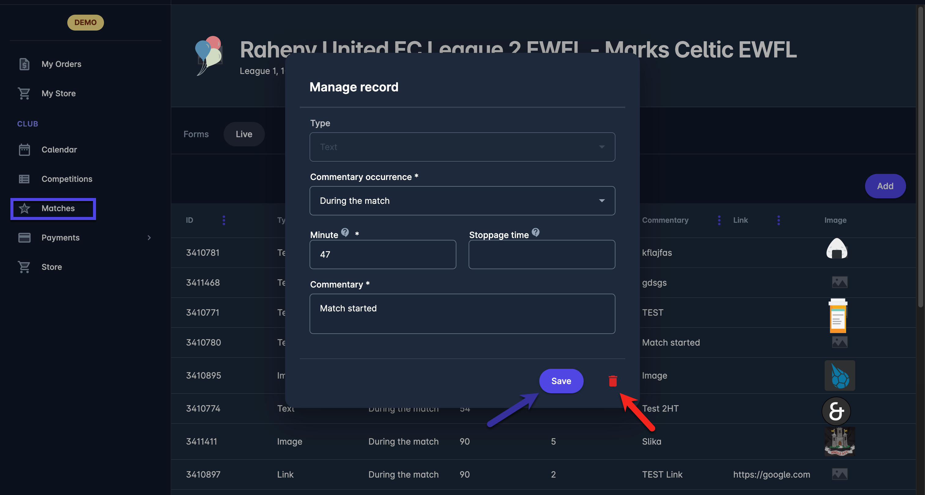Click the Add button
Image resolution: width=925 pixels, height=495 pixels.
click(885, 186)
